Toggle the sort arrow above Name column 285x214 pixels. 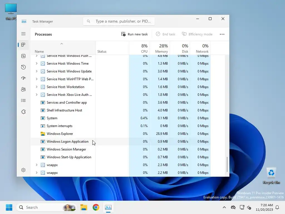click(x=62, y=44)
